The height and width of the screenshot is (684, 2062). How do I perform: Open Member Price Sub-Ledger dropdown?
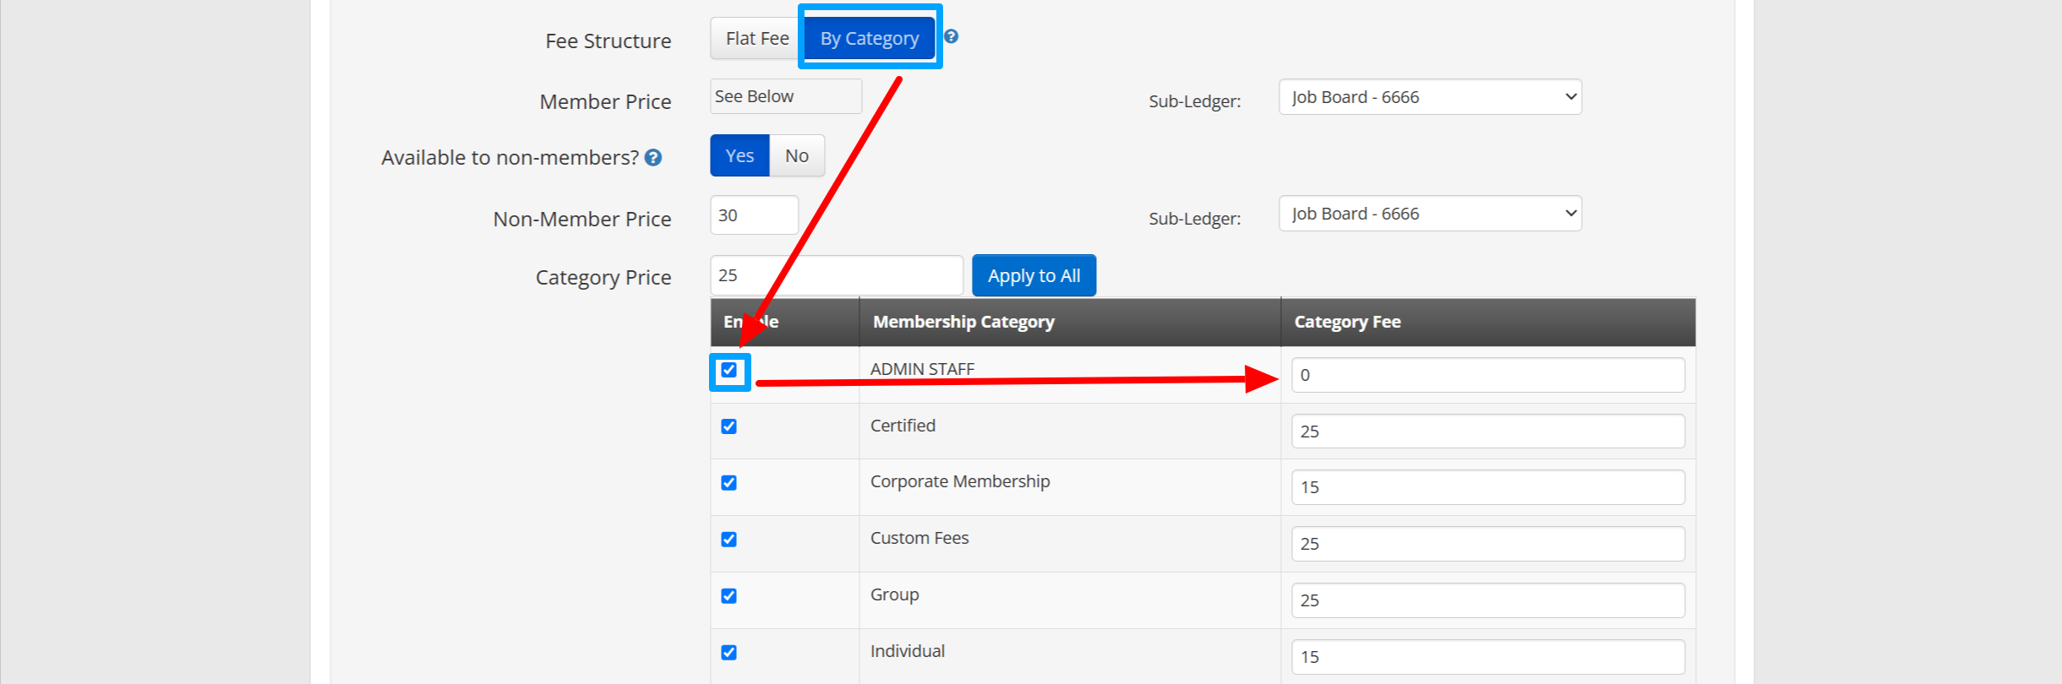pyautogui.click(x=1430, y=97)
